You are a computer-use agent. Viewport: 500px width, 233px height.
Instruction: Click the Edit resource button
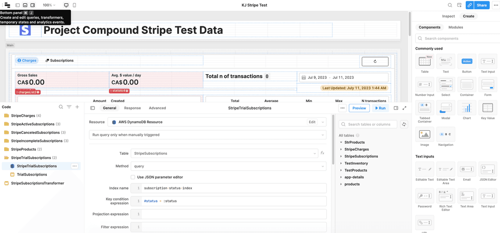click(x=312, y=122)
